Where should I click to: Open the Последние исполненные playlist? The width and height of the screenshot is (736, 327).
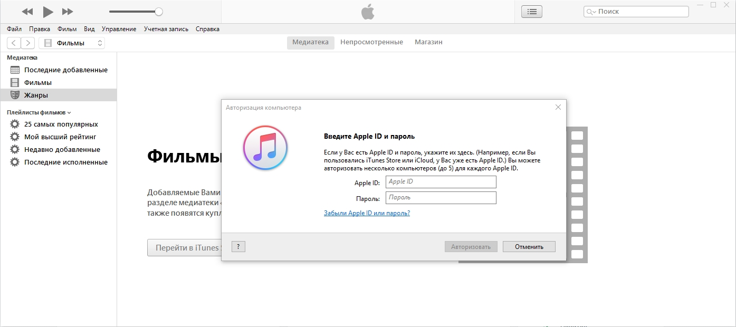[x=58, y=162]
